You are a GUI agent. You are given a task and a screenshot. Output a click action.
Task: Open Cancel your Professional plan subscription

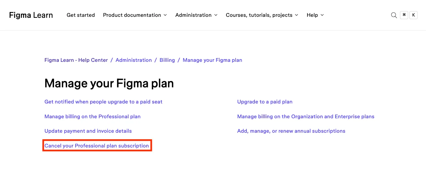97,146
